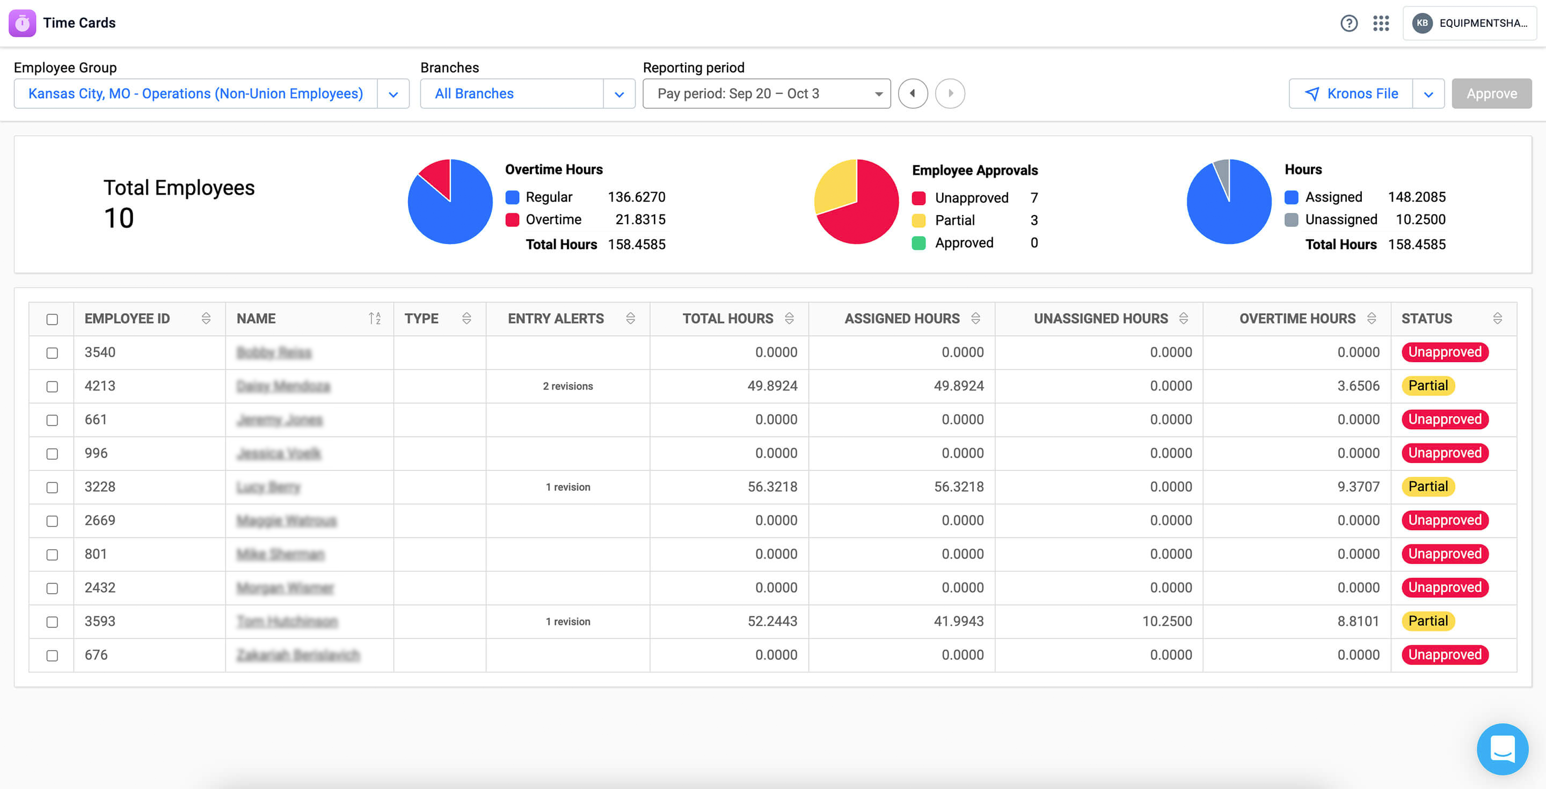Screen dimensions: 1546x789
Task: Sort the Name column alphabetically
Action: (375, 319)
